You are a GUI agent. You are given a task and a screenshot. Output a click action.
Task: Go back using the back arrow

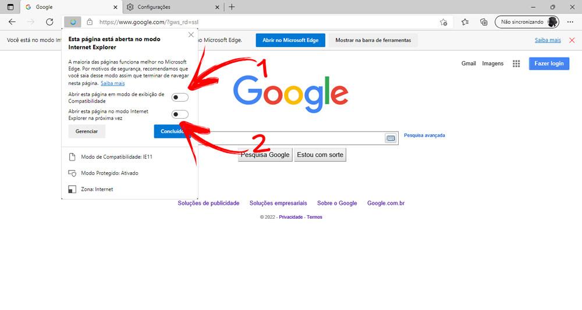click(x=12, y=22)
